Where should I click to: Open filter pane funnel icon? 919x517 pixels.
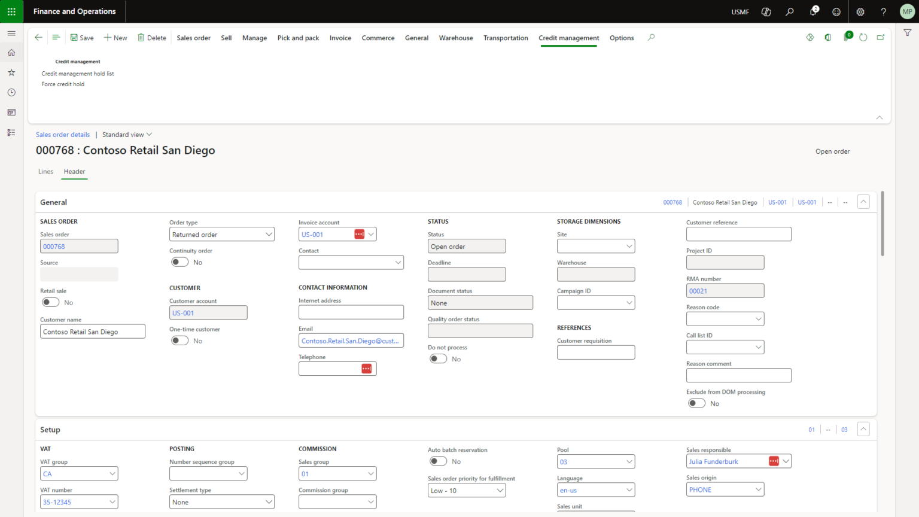[908, 33]
